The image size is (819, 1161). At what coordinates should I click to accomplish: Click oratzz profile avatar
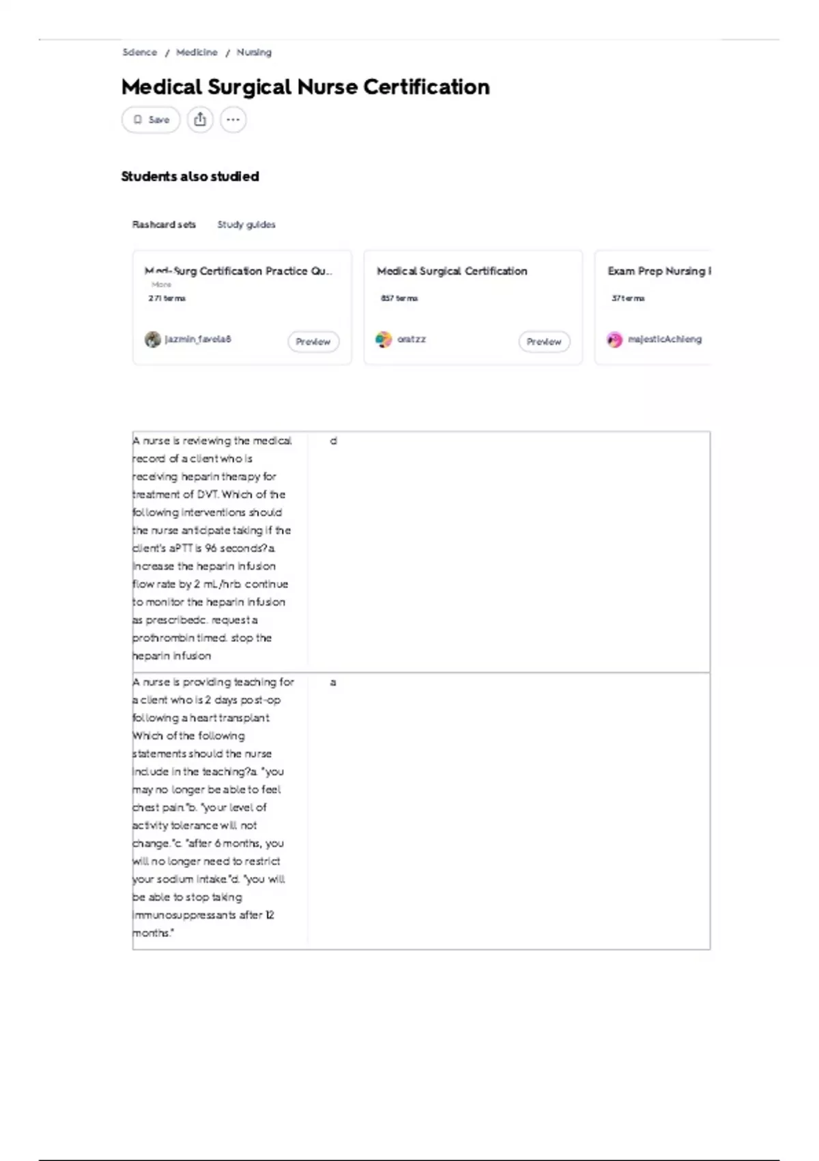point(384,339)
